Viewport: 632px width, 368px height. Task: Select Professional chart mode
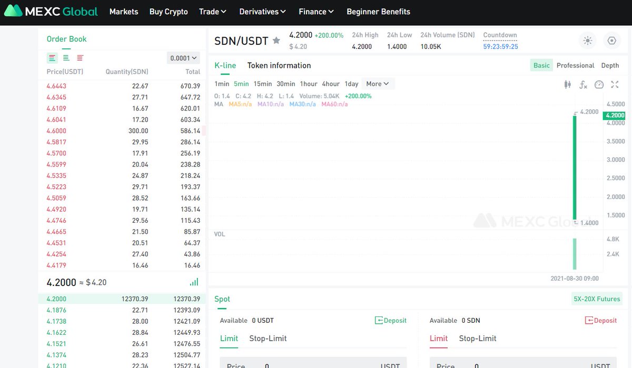click(576, 65)
